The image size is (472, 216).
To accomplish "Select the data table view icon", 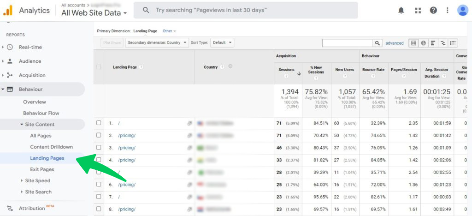I will pyautogui.click(x=413, y=43).
